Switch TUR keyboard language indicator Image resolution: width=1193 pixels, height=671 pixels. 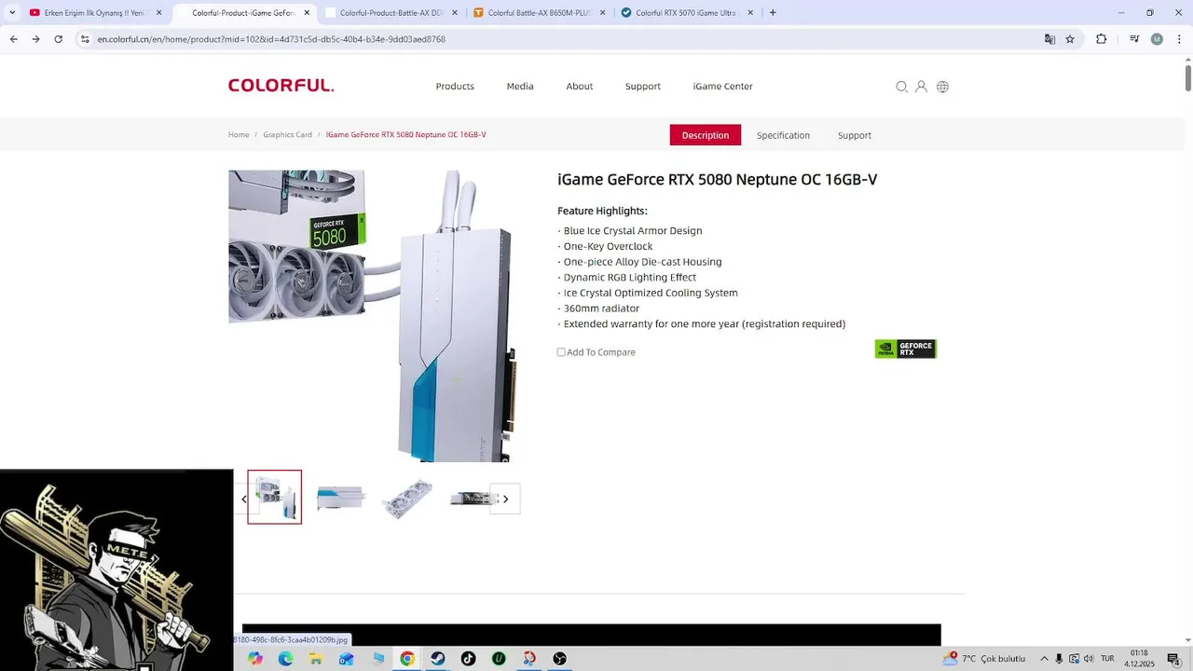click(x=1107, y=659)
